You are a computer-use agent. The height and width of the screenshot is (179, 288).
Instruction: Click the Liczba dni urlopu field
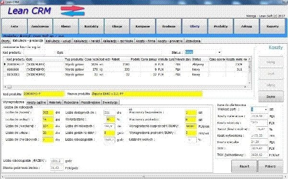pos(48,133)
